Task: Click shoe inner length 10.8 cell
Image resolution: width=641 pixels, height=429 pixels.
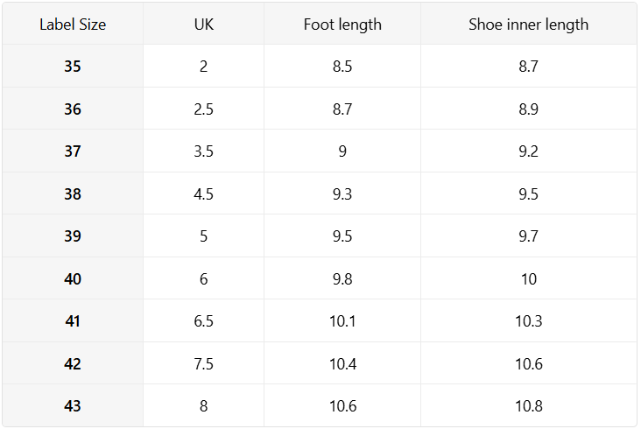Action: pos(529,405)
